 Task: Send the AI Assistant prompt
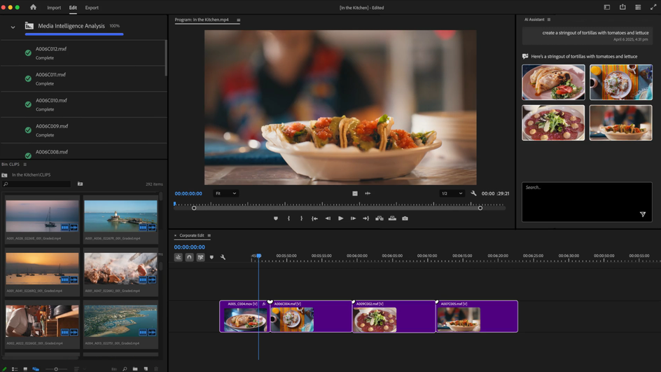point(643,214)
